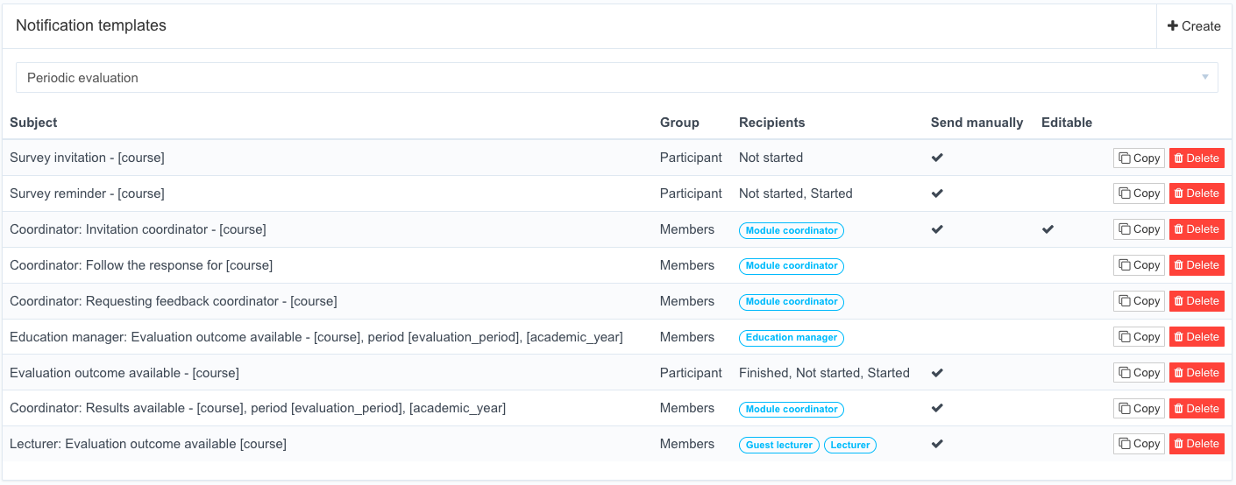Copy the Survey invitation template
Screen dimensions: 1236x485
pyautogui.click(x=1139, y=158)
